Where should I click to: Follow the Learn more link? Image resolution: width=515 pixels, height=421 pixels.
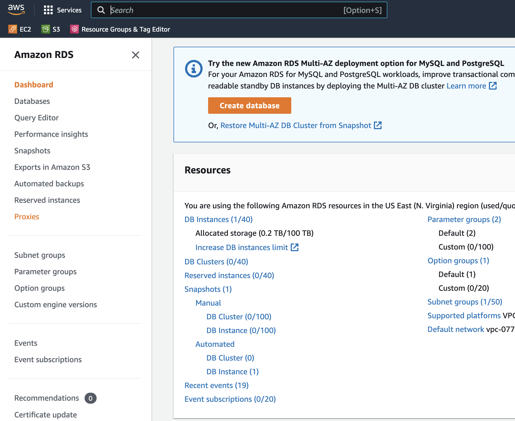(466, 86)
